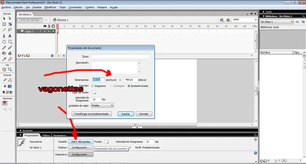Click the New Library Panel icon
Image resolution: width=306 pixels, height=164 pixels.
click(303, 22)
